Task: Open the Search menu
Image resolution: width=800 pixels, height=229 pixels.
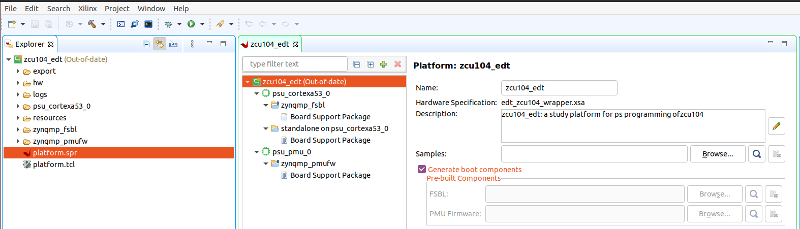Action: [58, 9]
